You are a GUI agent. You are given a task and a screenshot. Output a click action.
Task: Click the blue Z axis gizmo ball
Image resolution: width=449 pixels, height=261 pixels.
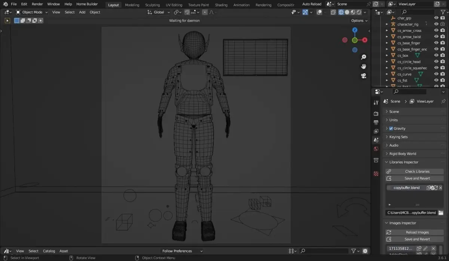[x=355, y=30]
